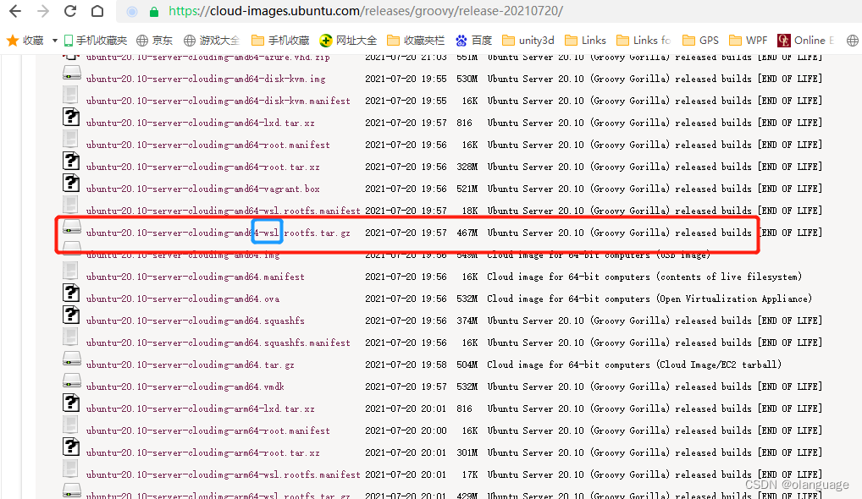Click the globe icon after Online bookmark
This screenshot has height=499, width=862.
click(x=851, y=40)
